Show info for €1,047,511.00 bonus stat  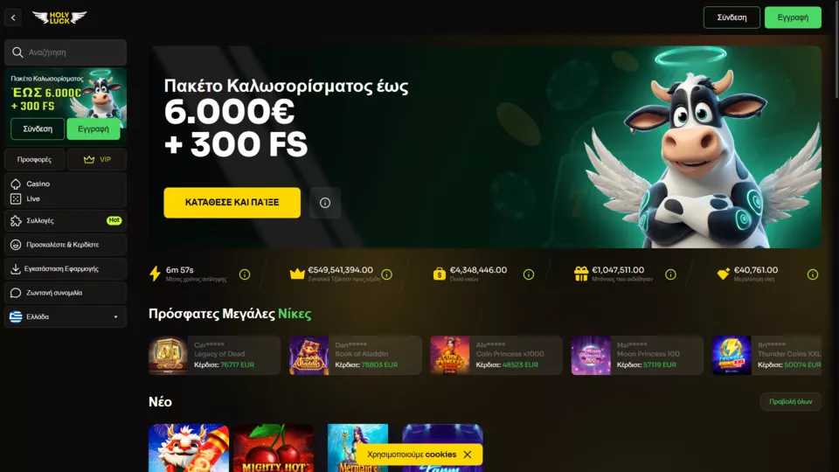(670, 274)
